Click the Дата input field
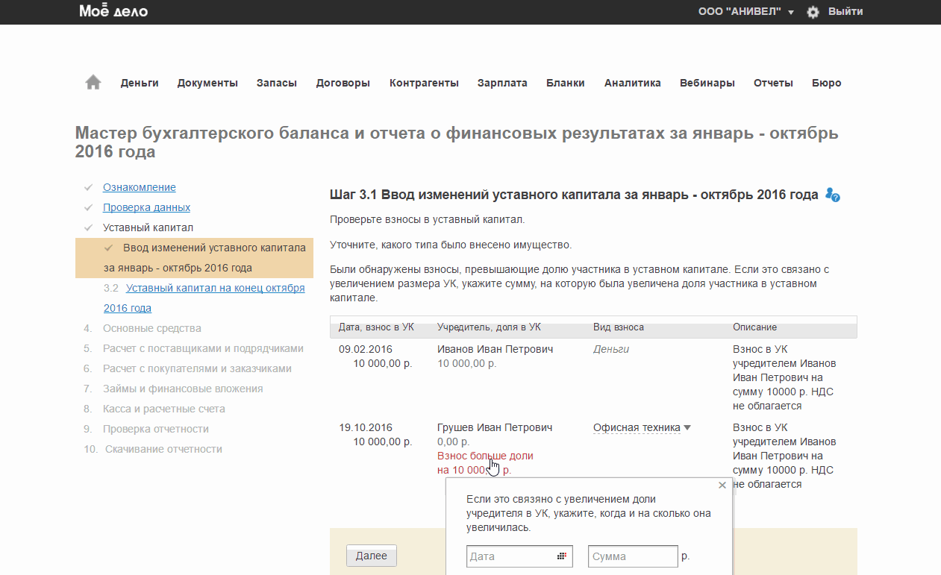Image resolution: width=941 pixels, height=575 pixels. tap(510, 556)
